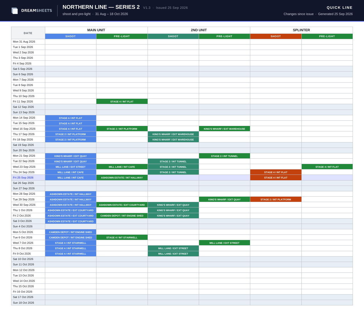Click the "QUICK LINE" heading
The height and width of the screenshot is (319, 364).
click(x=340, y=8)
